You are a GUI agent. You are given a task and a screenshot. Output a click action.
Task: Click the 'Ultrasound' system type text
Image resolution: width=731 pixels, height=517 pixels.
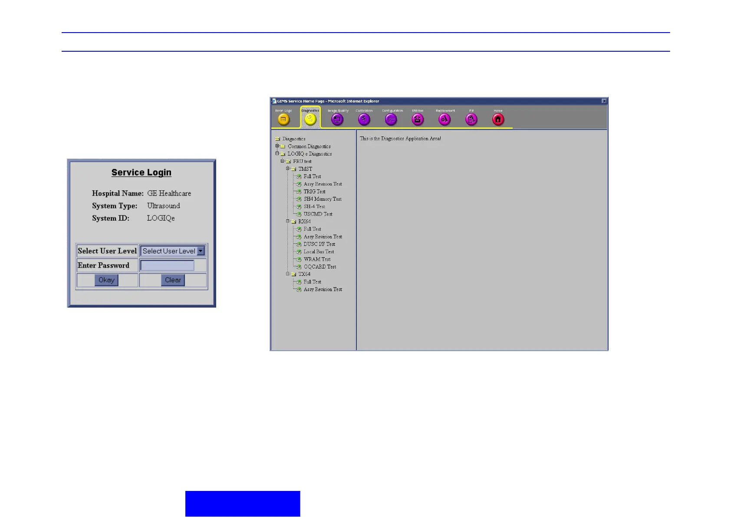coord(163,206)
